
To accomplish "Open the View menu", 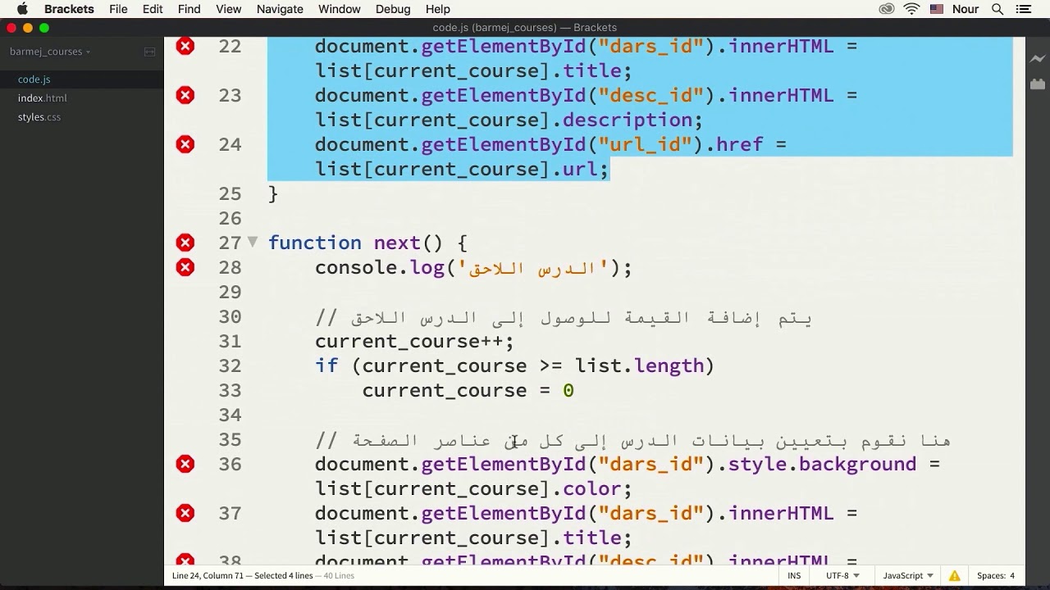I will (229, 9).
